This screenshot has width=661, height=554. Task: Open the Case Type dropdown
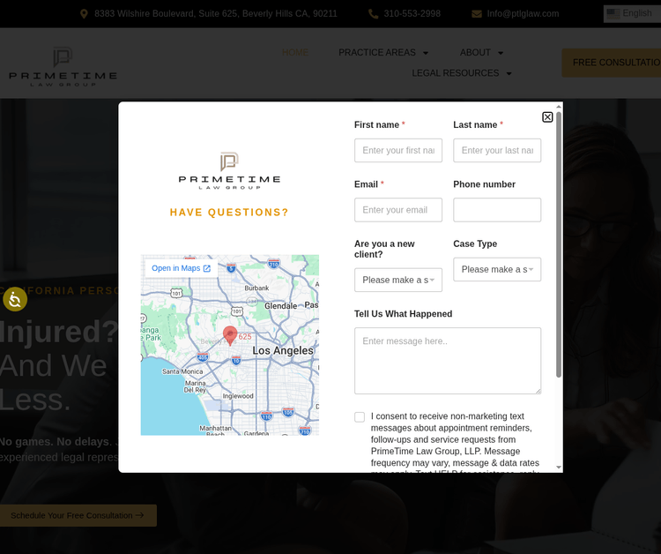(497, 269)
